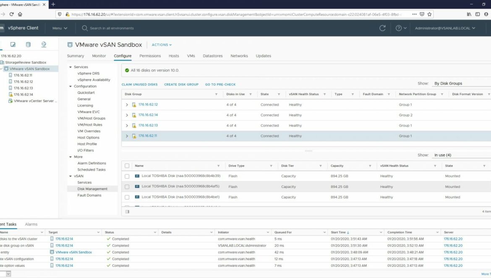
Task: Open the Datastores tab
Action: tap(213, 56)
